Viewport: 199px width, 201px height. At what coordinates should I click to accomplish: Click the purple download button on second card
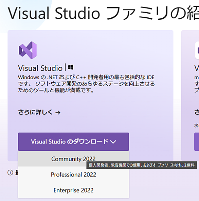coord(197,141)
